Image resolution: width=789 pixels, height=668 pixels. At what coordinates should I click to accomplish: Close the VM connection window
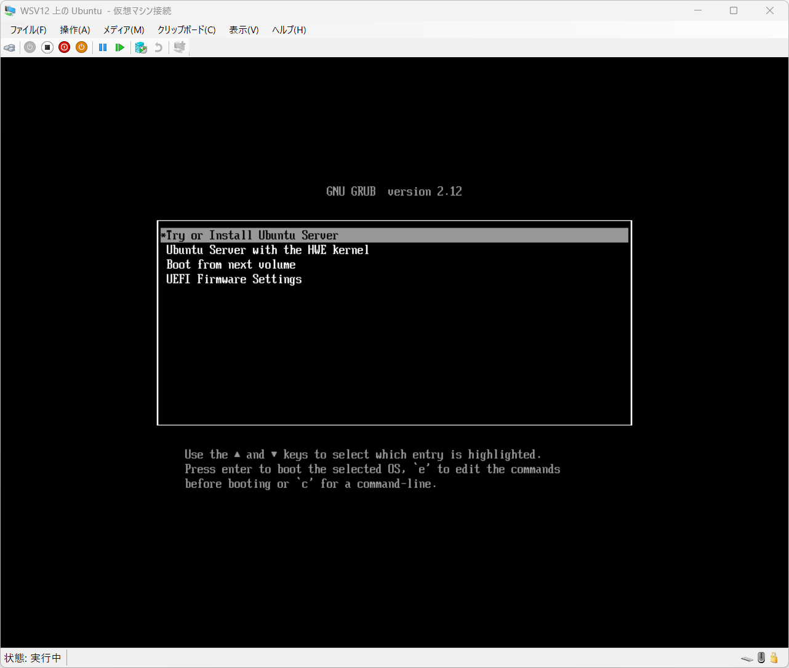pyautogui.click(x=770, y=10)
